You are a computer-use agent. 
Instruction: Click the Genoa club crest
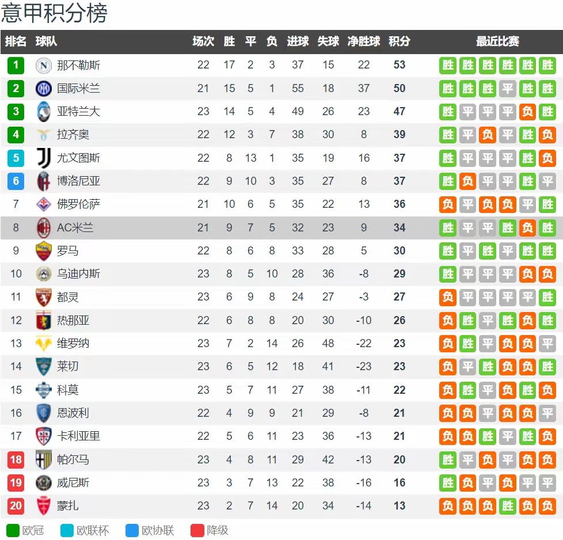44,321
